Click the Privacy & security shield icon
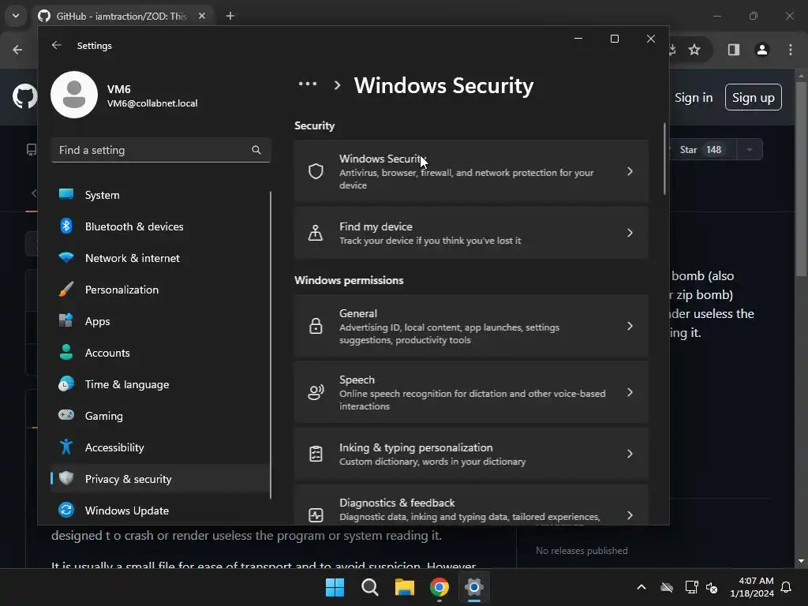 [66, 478]
